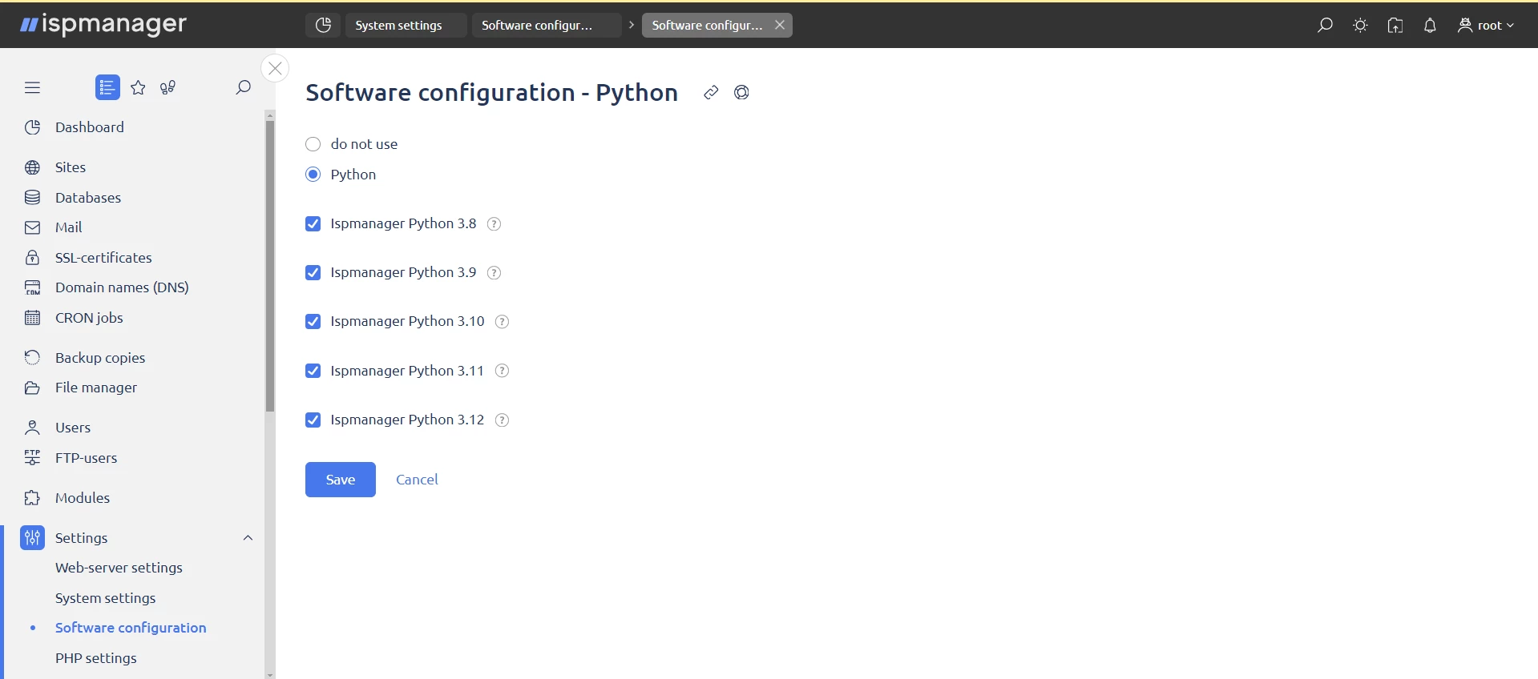The image size is (1538, 679).
Task: Click the sidebar scroll down arrow
Action: point(270,674)
